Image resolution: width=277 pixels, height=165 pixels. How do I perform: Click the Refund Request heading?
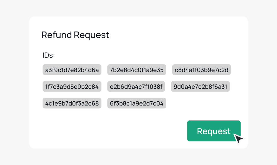click(75, 35)
